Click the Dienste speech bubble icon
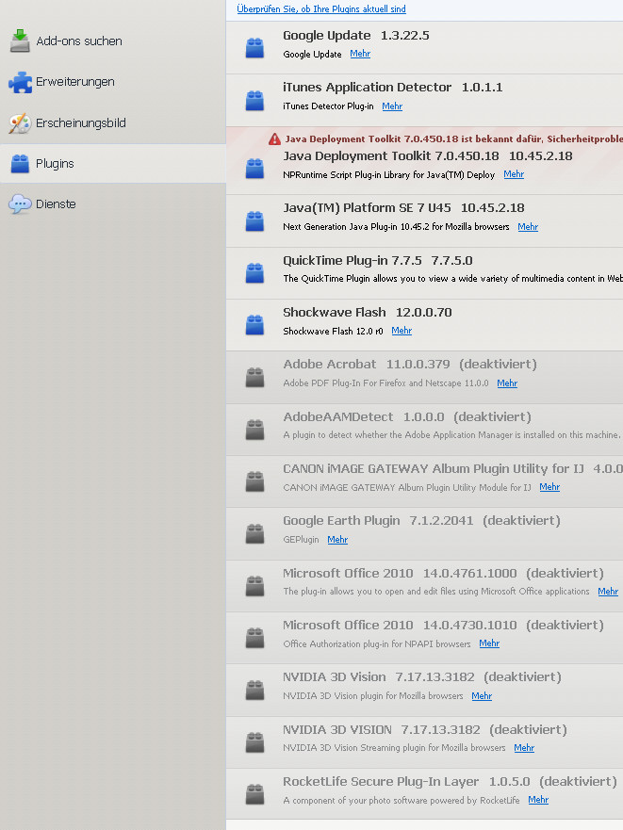This screenshot has width=623, height=830. [x=20, y=204]
